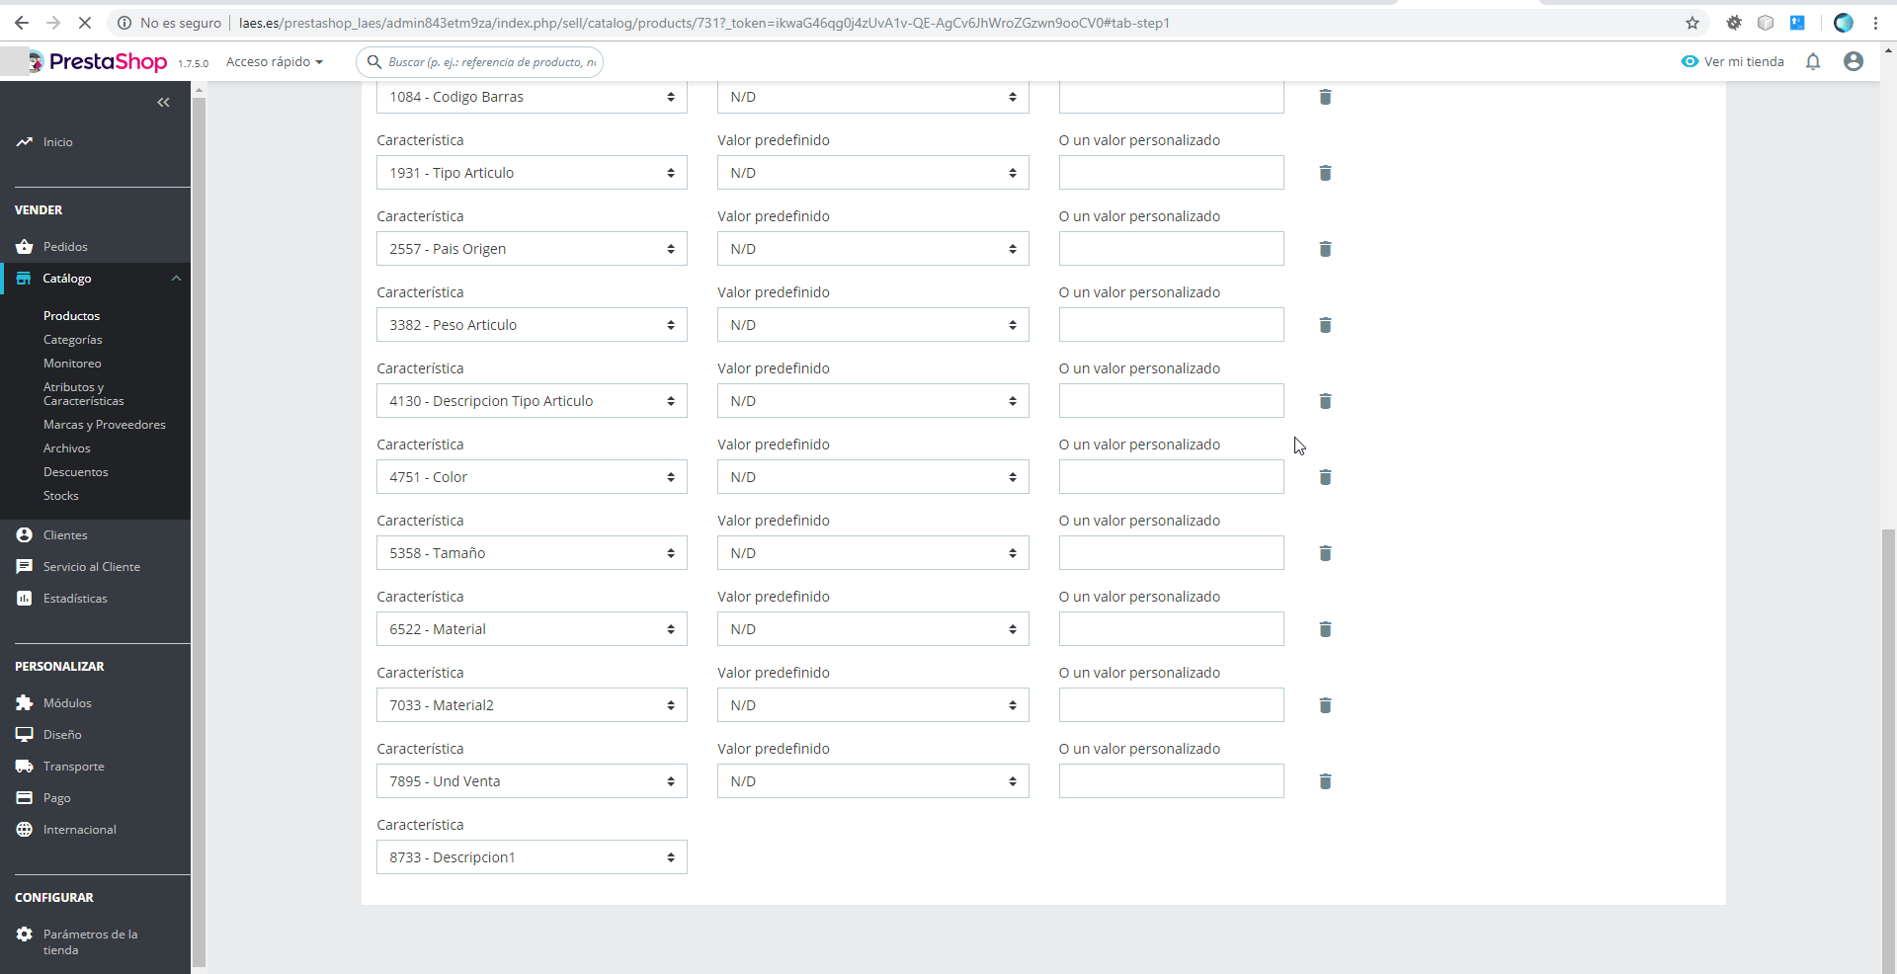Open Estadísticas from the sidebar
The height and width of the screenshot is (974, 1897).
pyautogui.click(x=74, y=598)
